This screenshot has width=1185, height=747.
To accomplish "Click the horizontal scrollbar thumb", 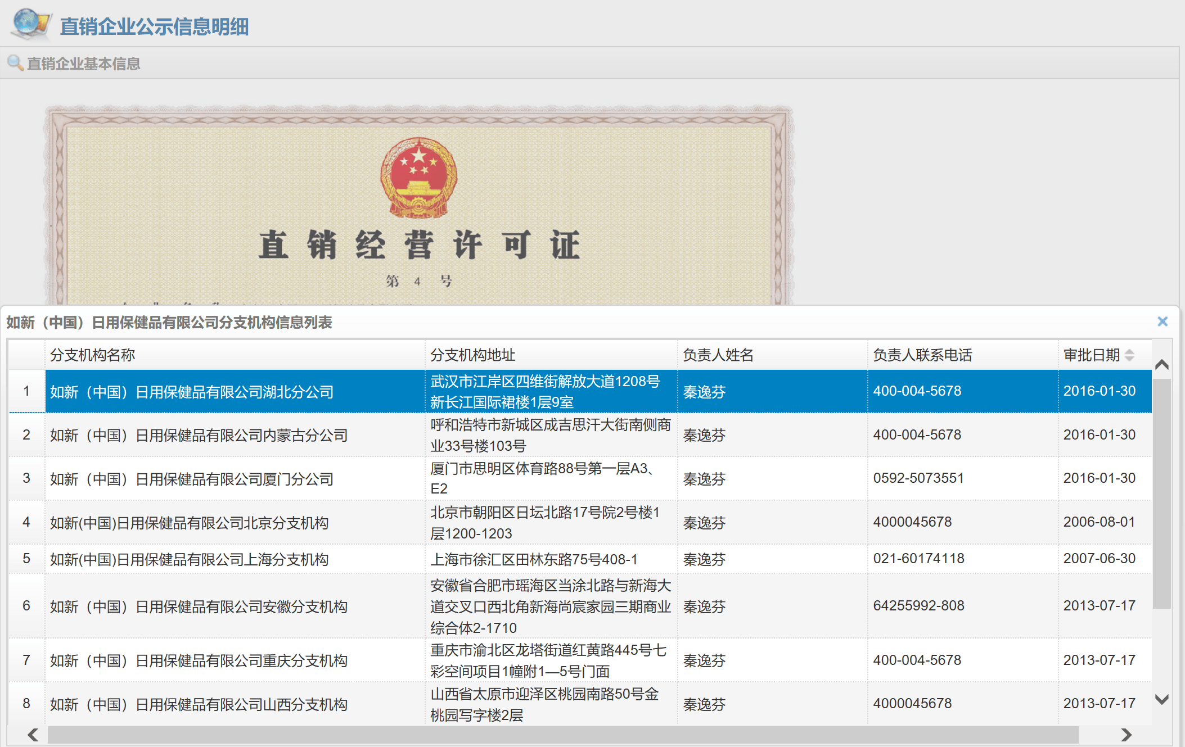I will (563, 734).
